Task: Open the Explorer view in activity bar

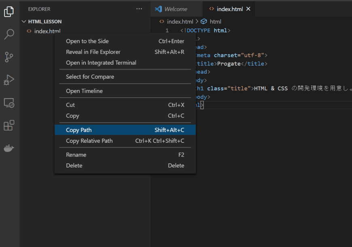Action: pos(9,11)
